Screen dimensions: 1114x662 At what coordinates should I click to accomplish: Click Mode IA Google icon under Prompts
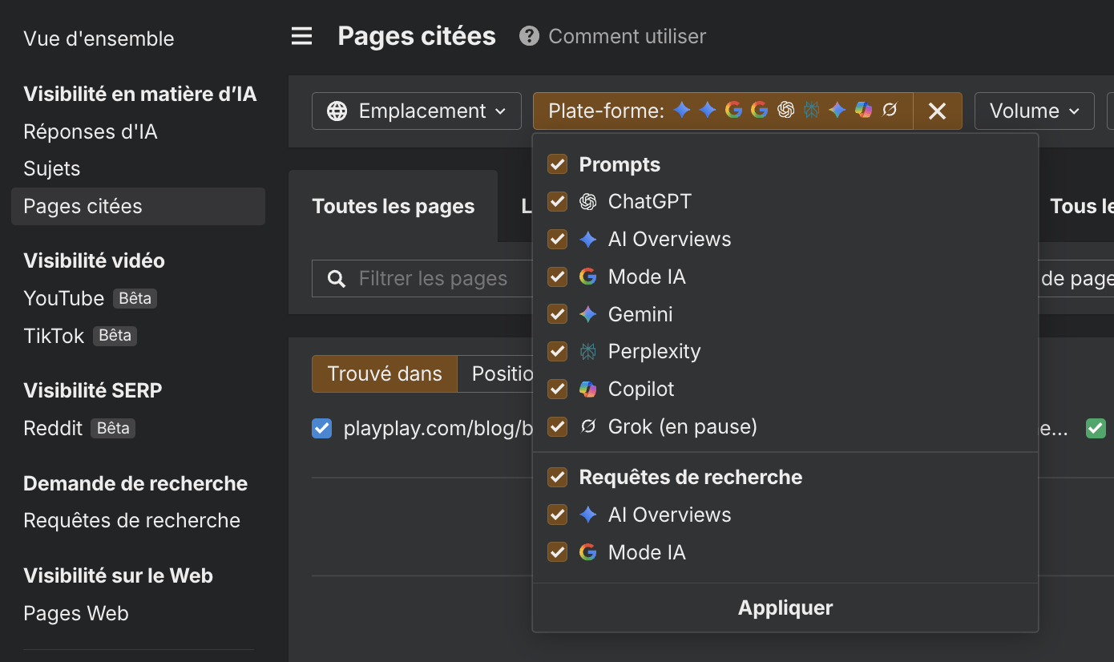[588, 277]
